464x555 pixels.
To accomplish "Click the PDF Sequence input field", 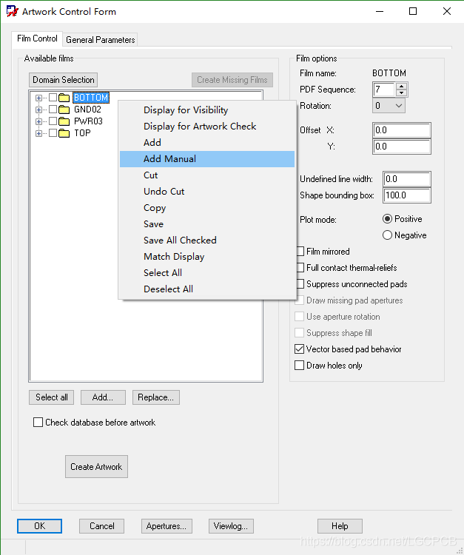I will pyautogui.click(x=384, y=90).
